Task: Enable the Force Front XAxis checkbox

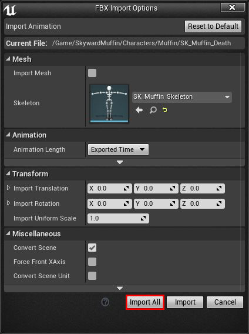Action: point(92,262)
